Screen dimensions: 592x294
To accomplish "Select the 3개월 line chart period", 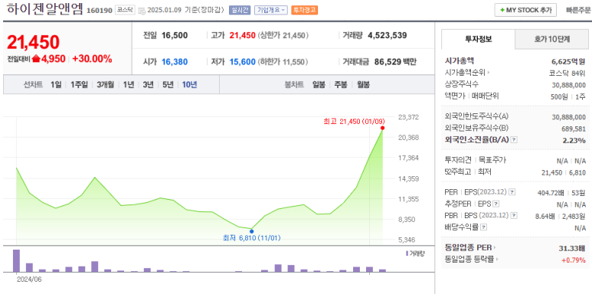I will tap(106, 84).
